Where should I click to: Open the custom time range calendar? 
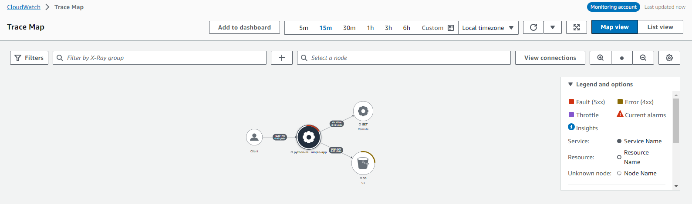pos(451,28)
